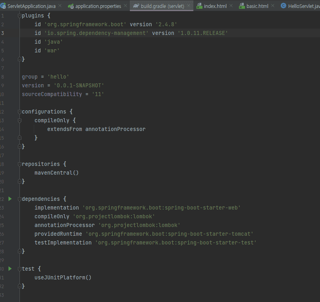The width and height of the screenshot is (320, 302).
Task: Click the application.properties Spring leaf icon
Action: pos(71,6)
